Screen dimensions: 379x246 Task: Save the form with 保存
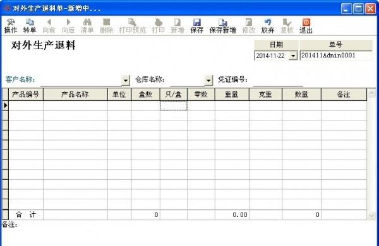click(196, 26)
